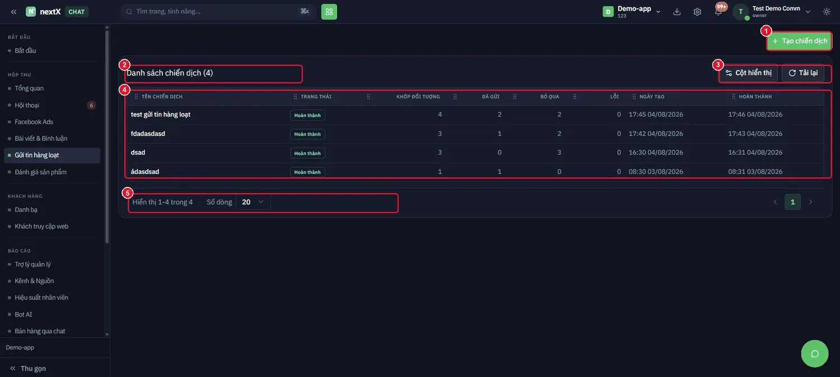Click the Demo-app green D icon
840x377 pixels.
(x=608, y=12)
